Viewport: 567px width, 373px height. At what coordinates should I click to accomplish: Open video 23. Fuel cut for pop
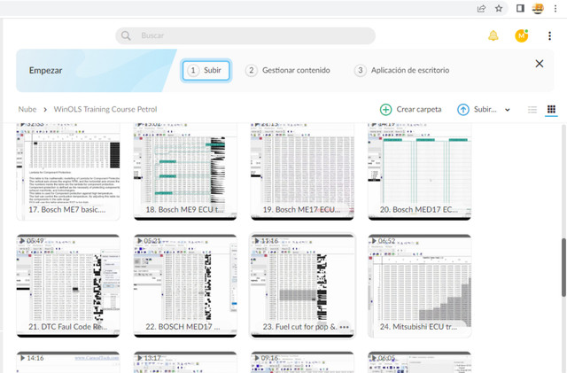(x=302, y=286)
